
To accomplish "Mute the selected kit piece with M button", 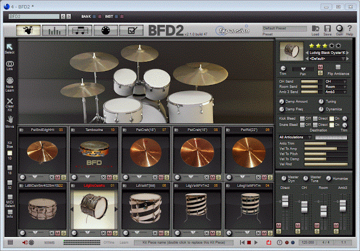I will tap(319, 68).
